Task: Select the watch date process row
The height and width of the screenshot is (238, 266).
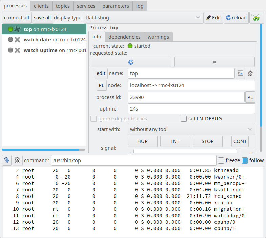Action: tap(44, 40)
